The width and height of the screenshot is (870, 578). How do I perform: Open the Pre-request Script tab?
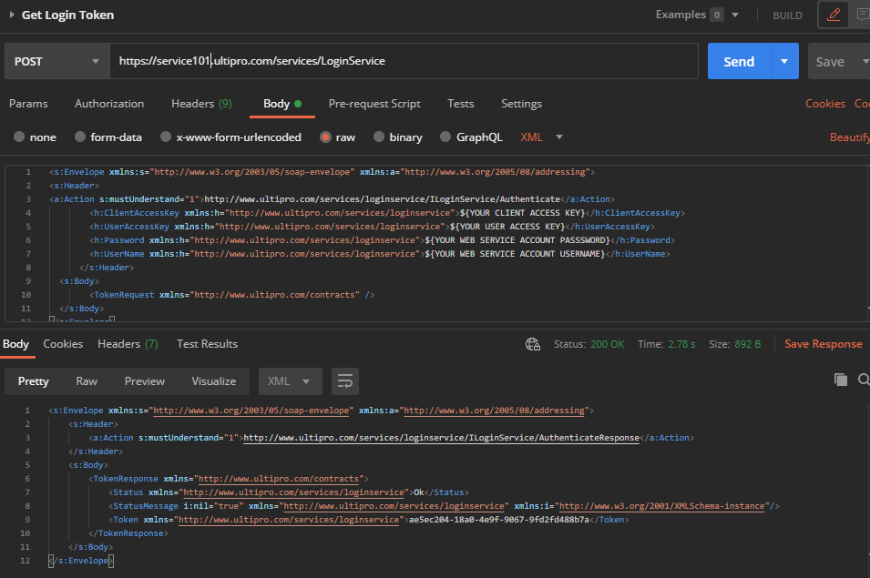coord(374,104)
